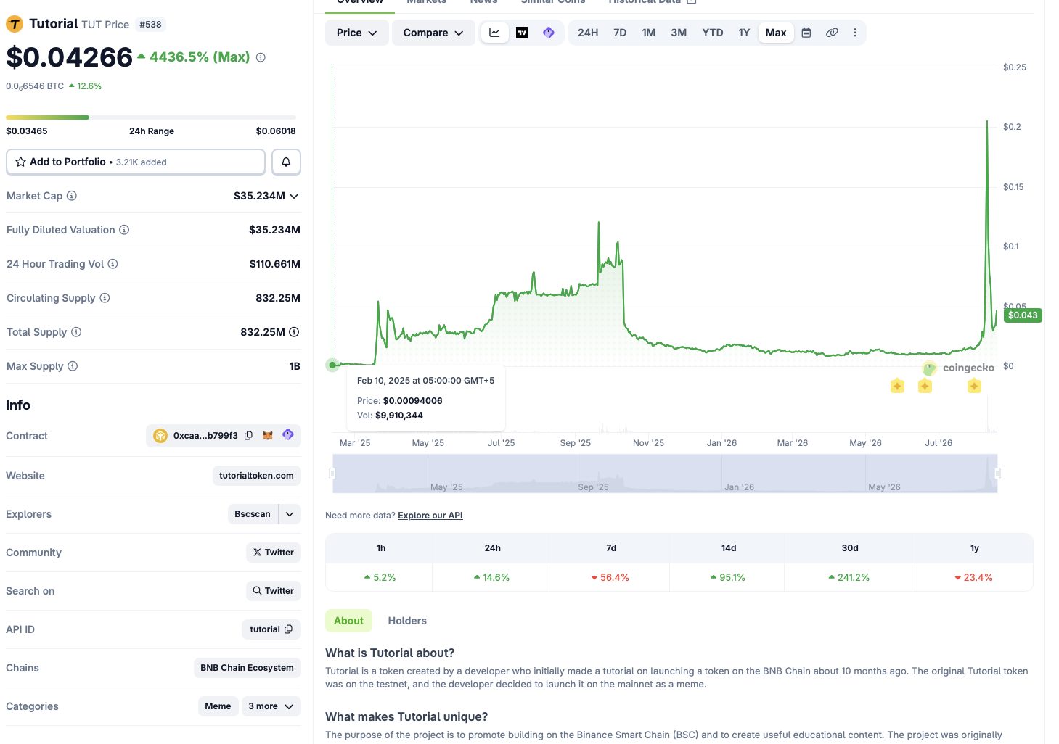
Task: Open the calendar date range picker
Action: (806, 33)
